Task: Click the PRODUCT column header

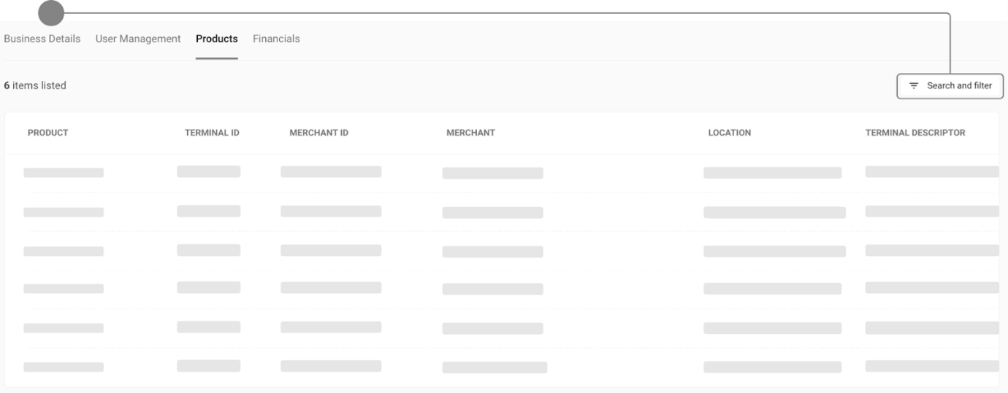Action: coord(48,133)
